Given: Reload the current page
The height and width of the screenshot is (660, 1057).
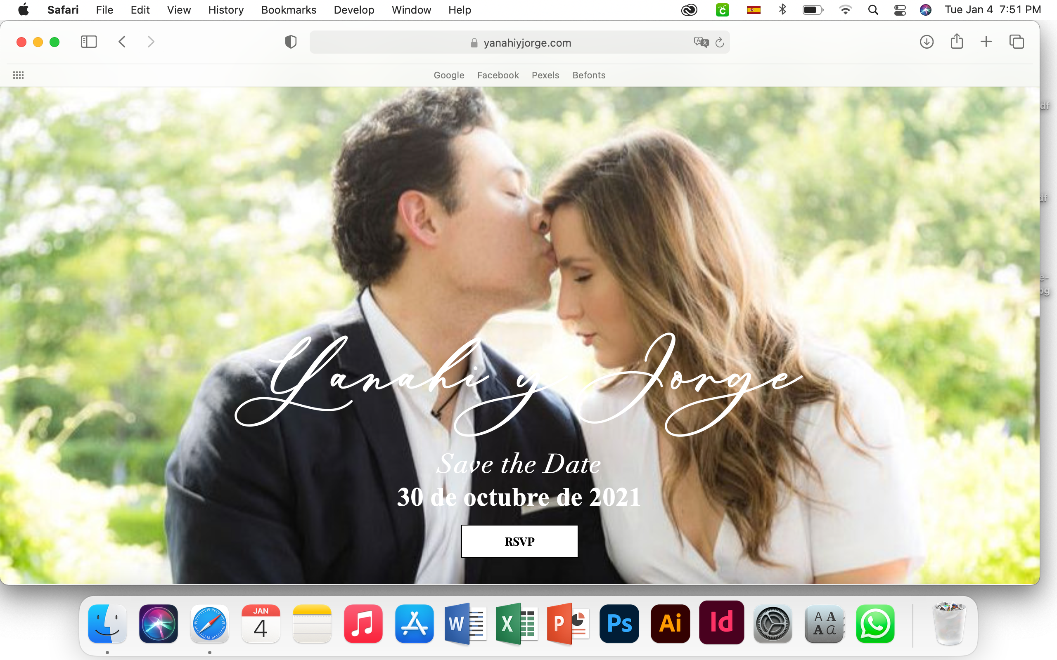Looking at the screenshot, I should [x=720, y=42].
